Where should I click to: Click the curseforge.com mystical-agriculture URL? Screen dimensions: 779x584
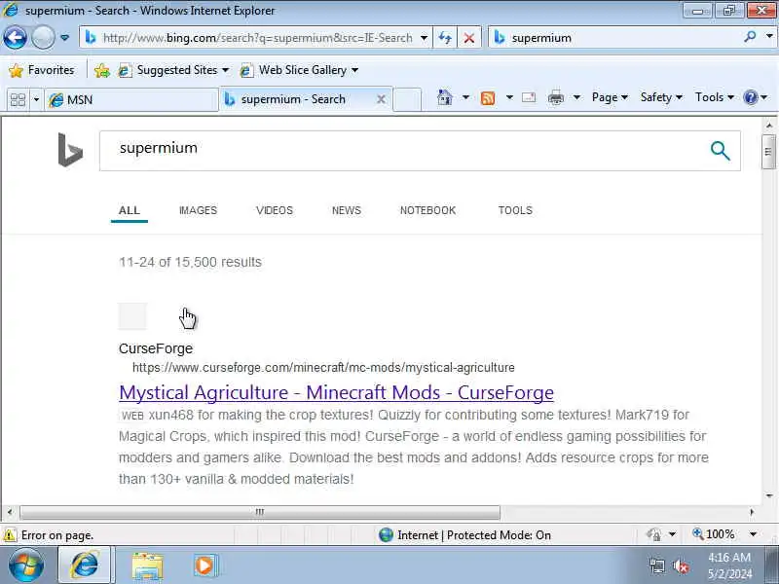[323, 368]
